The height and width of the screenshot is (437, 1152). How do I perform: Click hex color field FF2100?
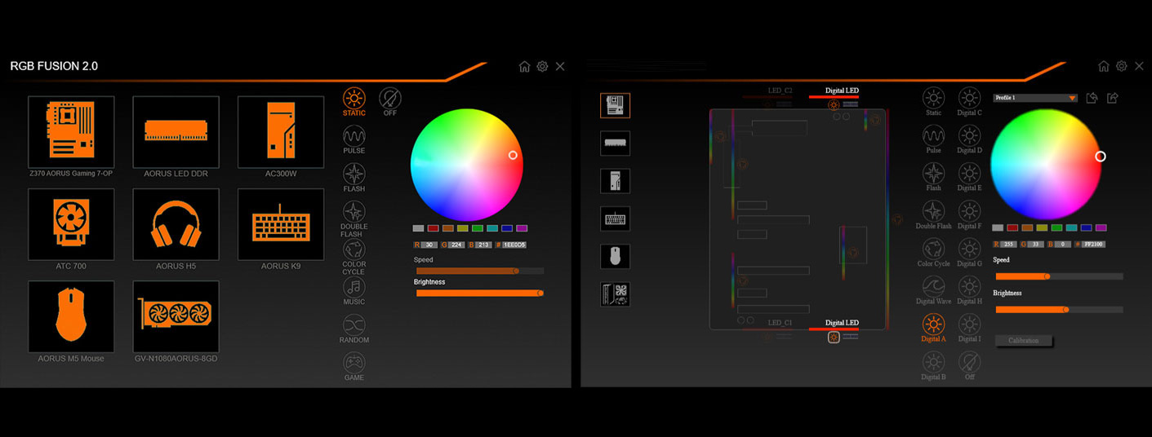pos(1094,244)
